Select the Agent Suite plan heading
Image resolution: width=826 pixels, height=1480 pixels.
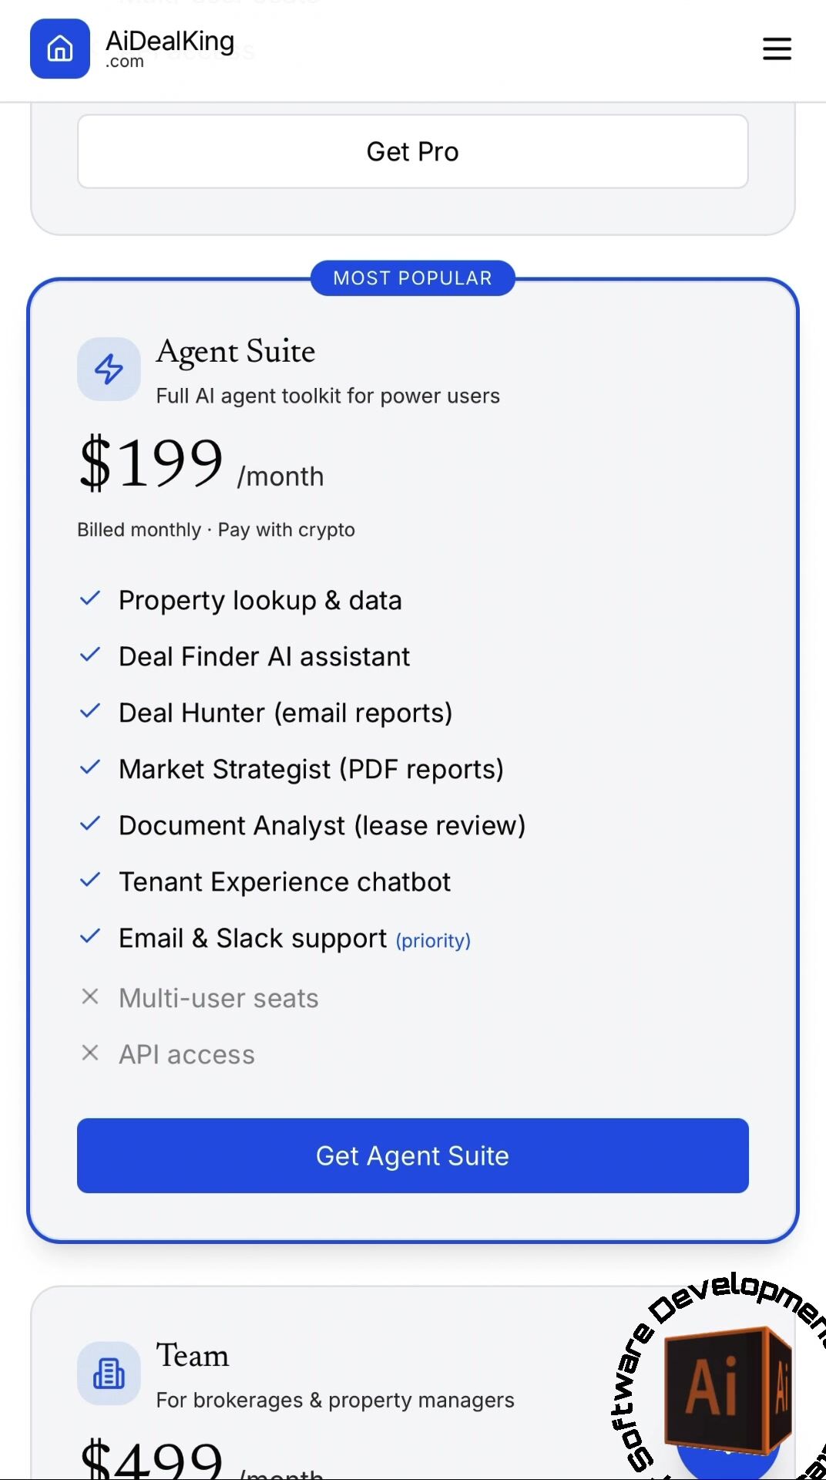click(236, 352)
